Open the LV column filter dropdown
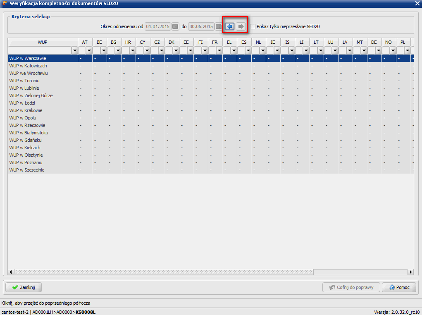 [350, 50]
